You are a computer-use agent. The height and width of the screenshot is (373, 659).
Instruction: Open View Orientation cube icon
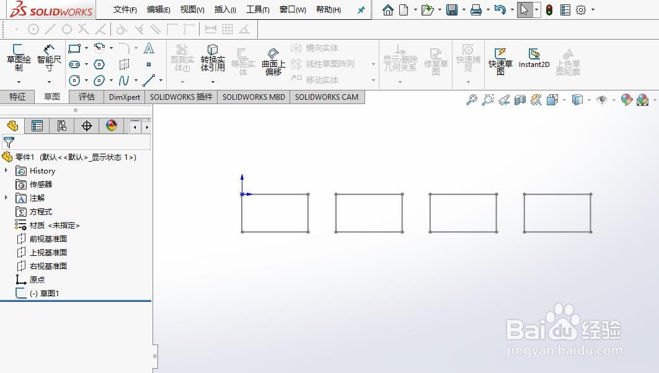pos(552,100)
